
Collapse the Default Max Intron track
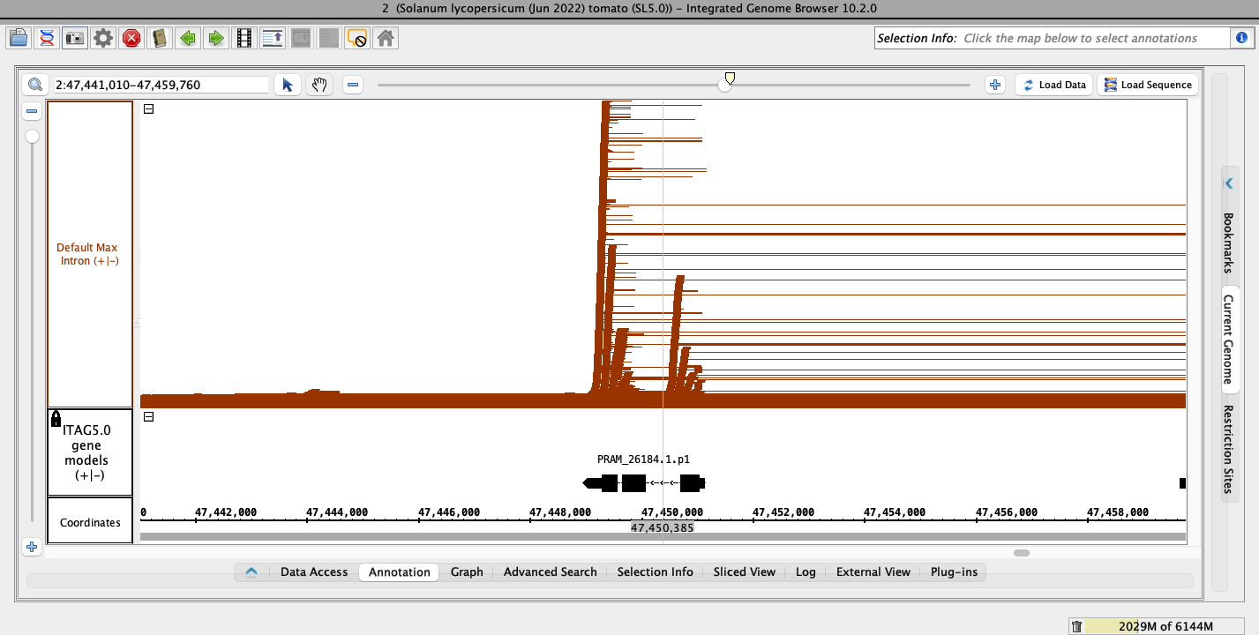coord(148,109)
